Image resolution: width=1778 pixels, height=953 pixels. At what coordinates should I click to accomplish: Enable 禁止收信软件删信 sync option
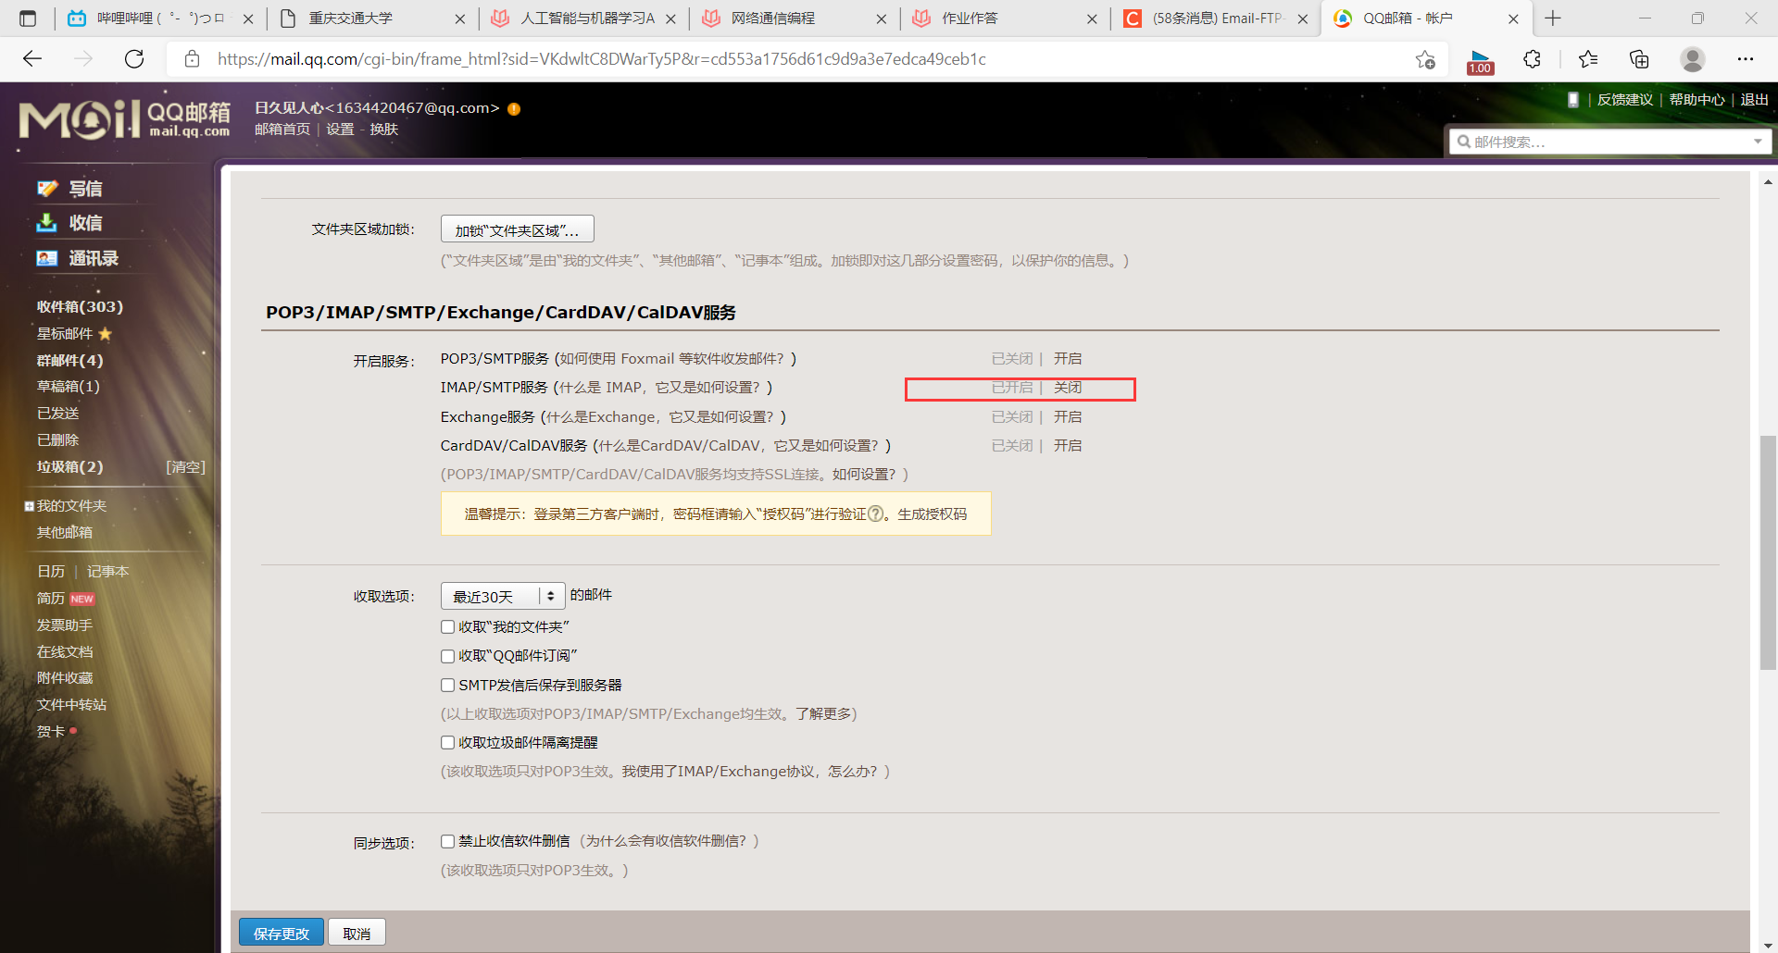(448, 841)
